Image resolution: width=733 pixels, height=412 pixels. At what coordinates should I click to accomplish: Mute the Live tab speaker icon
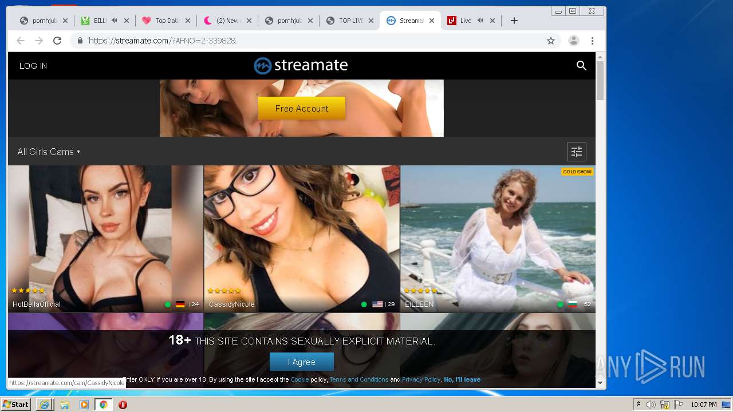480,21
